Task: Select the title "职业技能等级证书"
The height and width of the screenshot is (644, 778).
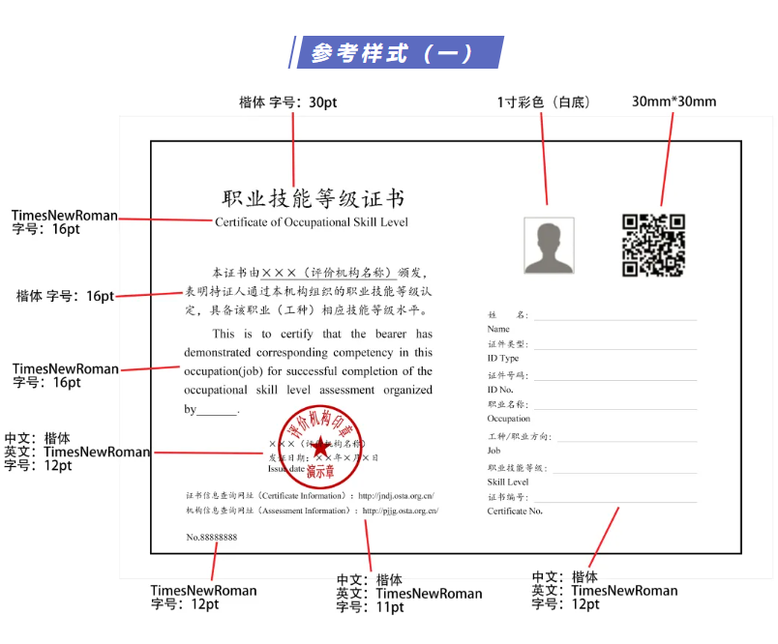Action: tap(314, 199)
